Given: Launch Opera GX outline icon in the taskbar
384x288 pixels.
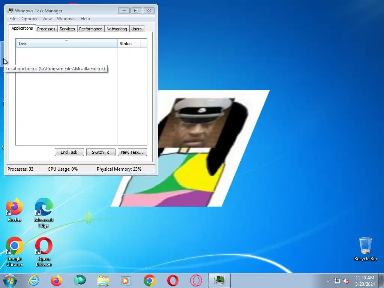Looking at the screenshot, I should (196, 280).
